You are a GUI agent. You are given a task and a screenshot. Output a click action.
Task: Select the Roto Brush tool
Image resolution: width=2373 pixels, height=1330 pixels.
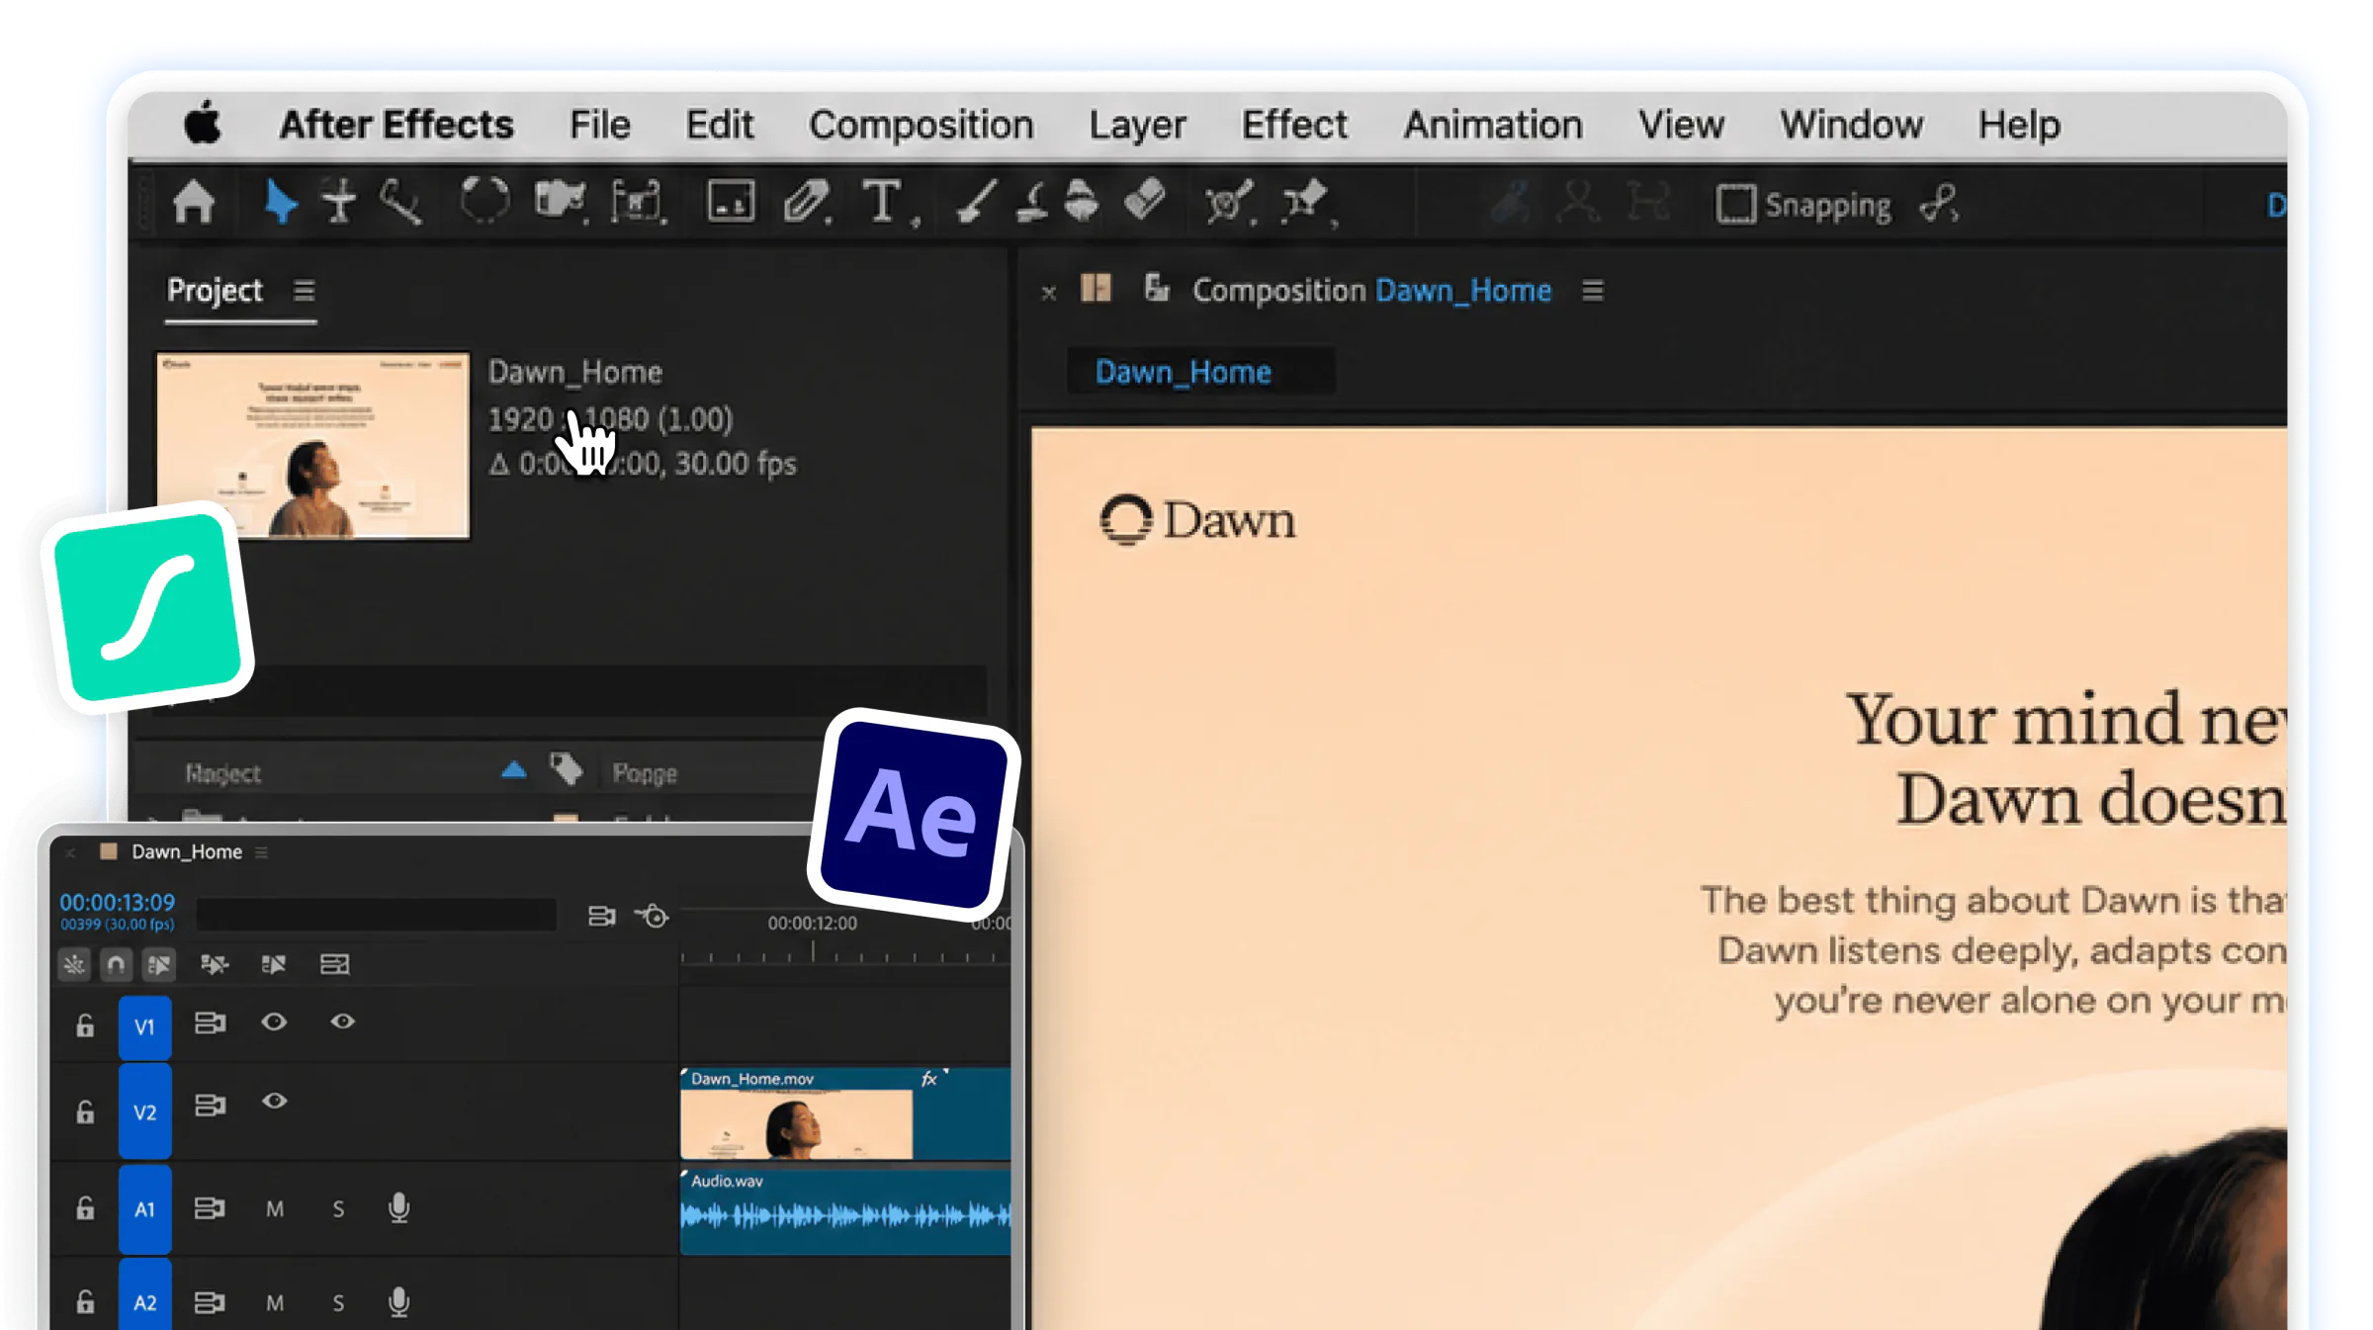[x=1229, y=204]
